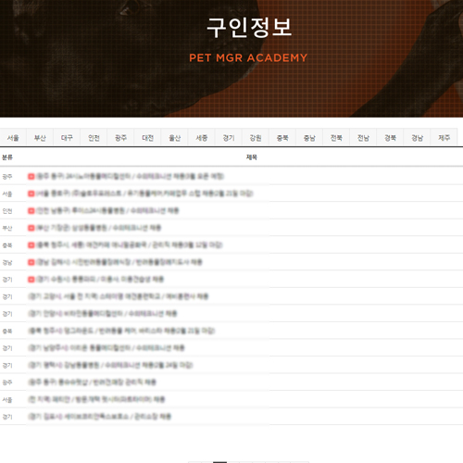Viewport: 463px width, 463px height.
Task: Click the 인천 category cell in the list
Action: click(7, 211)
